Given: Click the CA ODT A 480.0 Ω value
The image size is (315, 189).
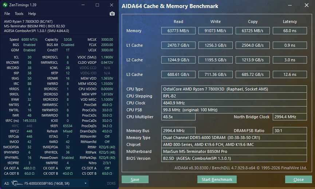Looking at the screenshot, I should click(x=29, y=168).
